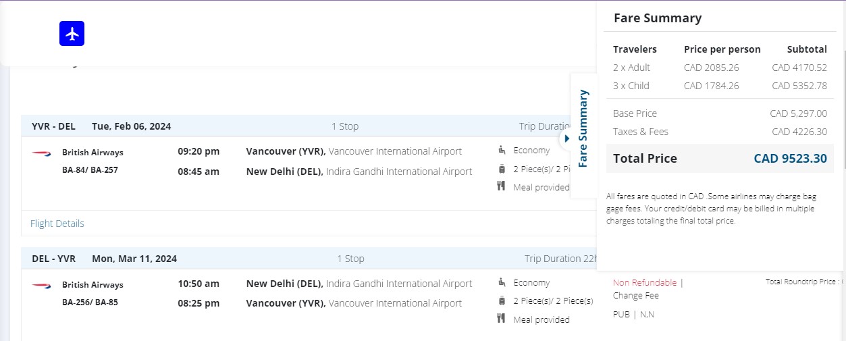Click the meal icon for outbound flight
Viewport: 846px width, 341px height.
(x=502, y=186)
